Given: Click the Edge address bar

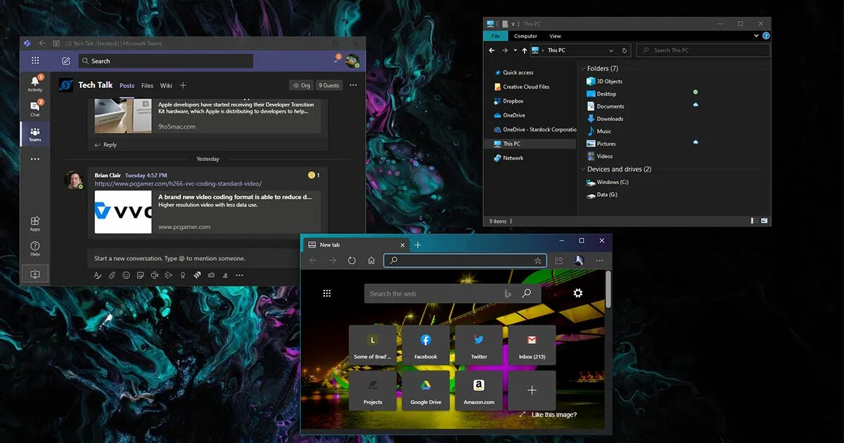Looking at the screenshot, I should click(465, 260).
